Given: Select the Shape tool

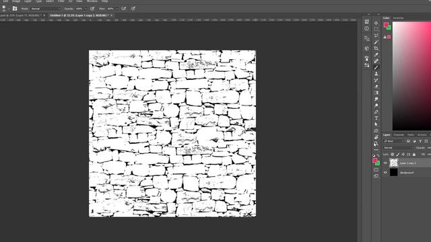Looking at the screenshot, I should coord(376,130).
